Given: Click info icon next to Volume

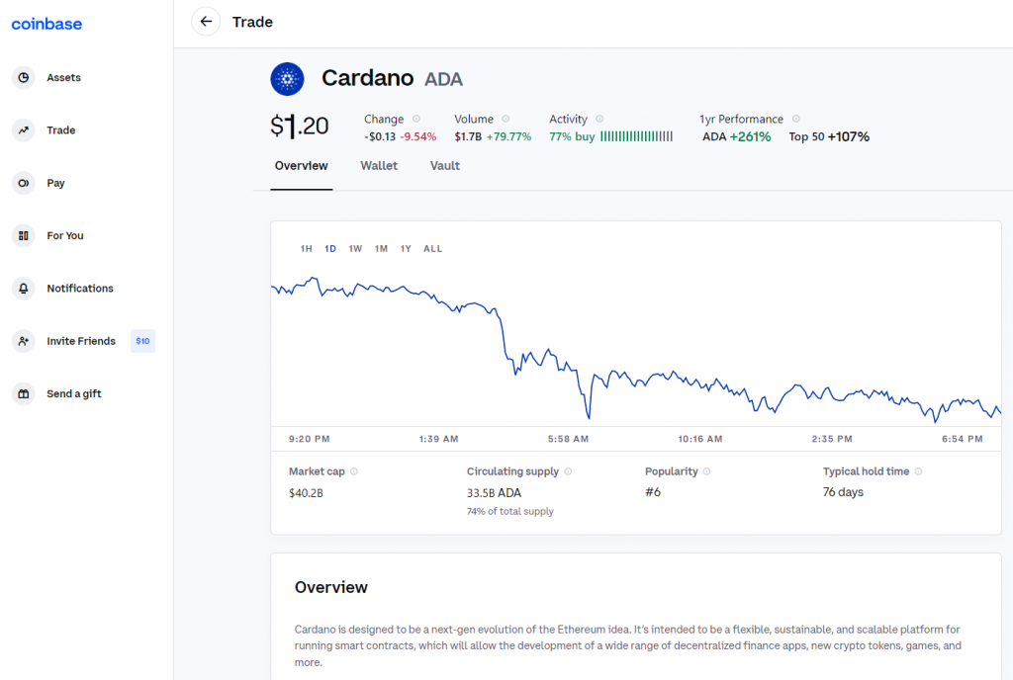Looking at the screenshot, I should pos(506,119).
